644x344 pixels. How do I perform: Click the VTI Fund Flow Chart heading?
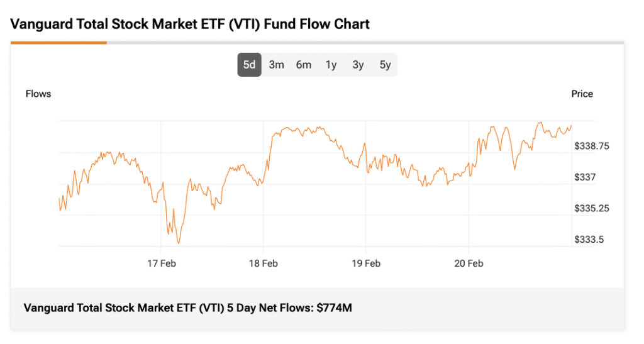pos(190,25)
